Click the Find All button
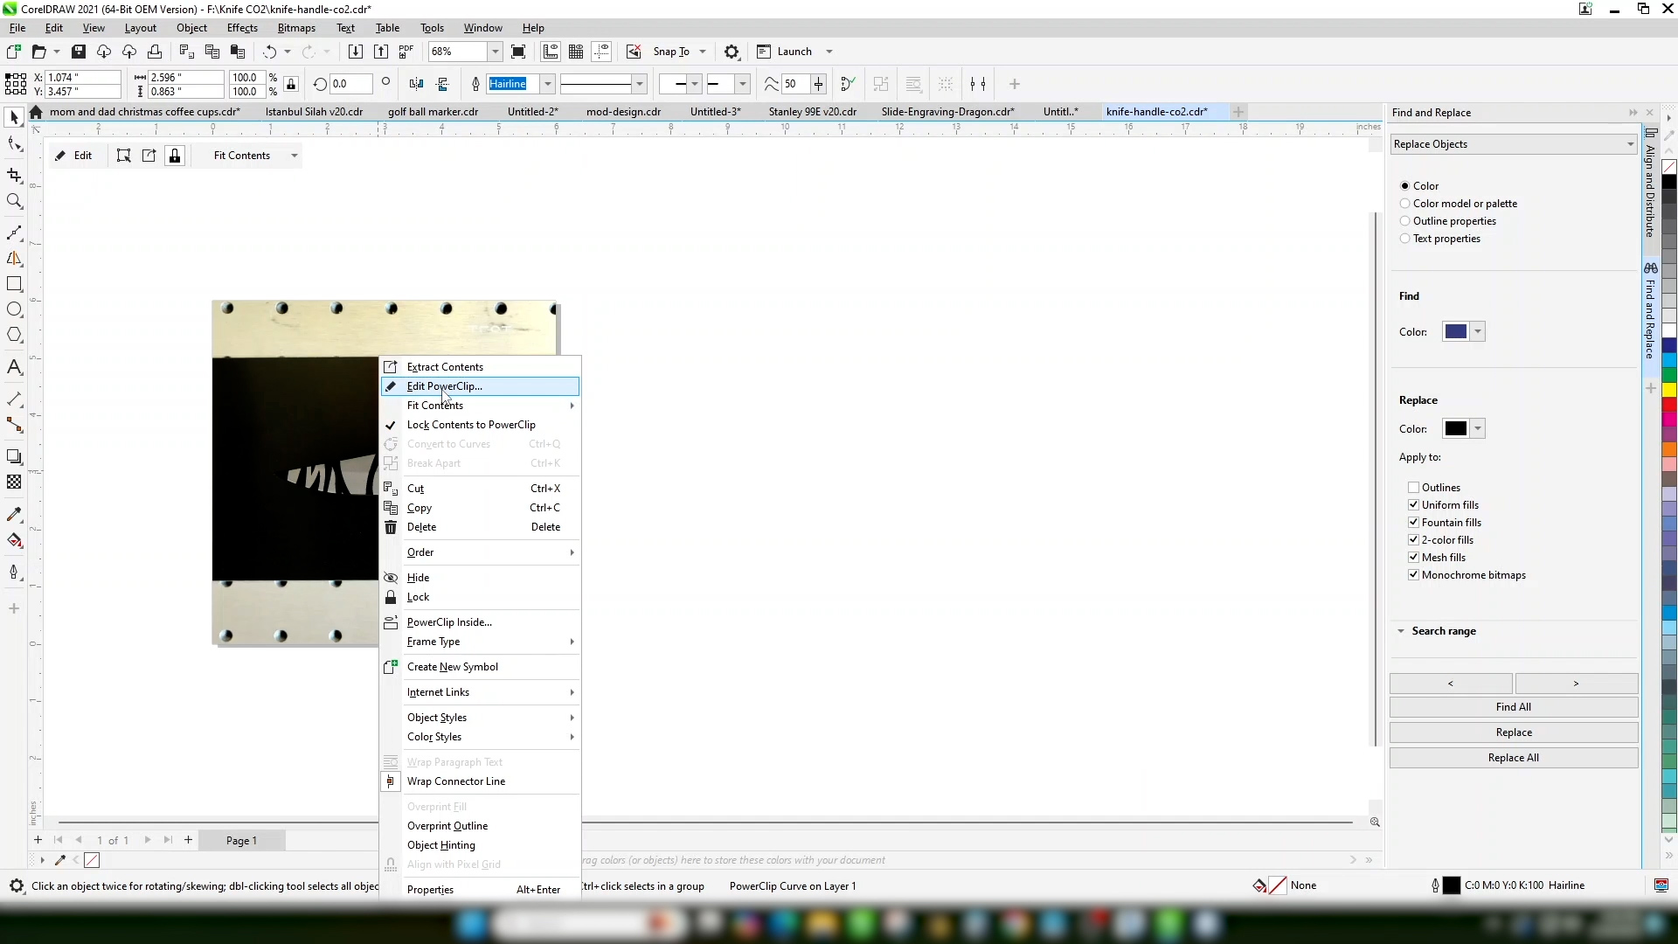This screenshot has height=944, width=1678. coord(1514,707)
